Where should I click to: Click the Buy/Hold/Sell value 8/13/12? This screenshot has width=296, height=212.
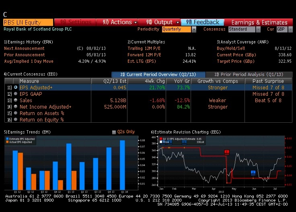[283, 48]
